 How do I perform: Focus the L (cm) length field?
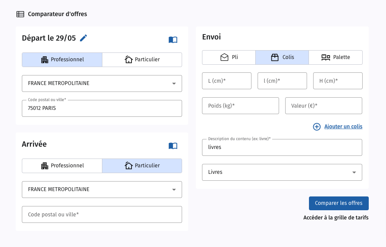(227, 81)
